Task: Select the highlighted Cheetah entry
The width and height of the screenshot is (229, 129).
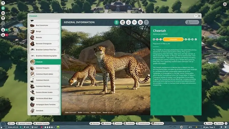Action: click(45, 62)
